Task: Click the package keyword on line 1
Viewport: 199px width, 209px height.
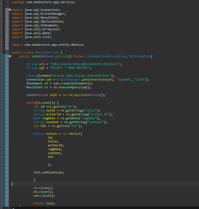Action: (x=18, y=2)
